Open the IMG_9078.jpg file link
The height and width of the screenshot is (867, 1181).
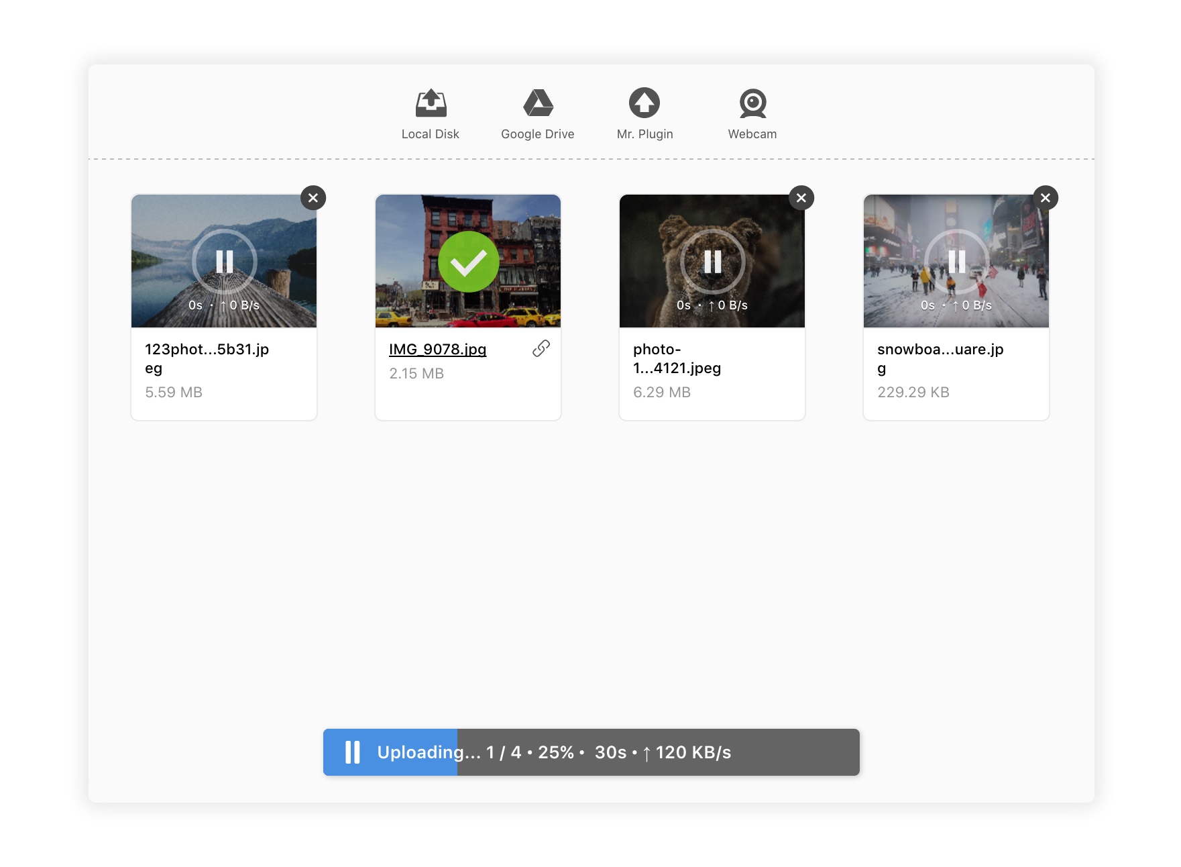pos(437,349)
